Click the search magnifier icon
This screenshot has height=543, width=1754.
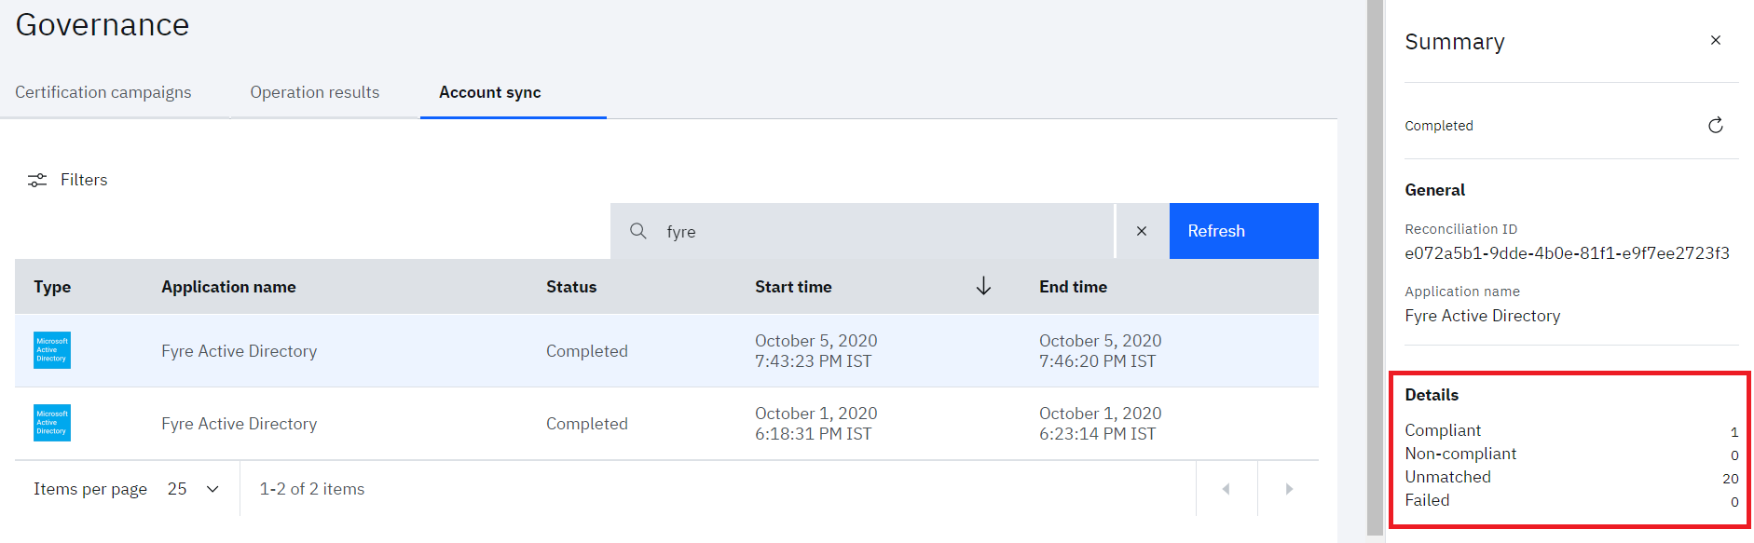[x=638, y=231]
